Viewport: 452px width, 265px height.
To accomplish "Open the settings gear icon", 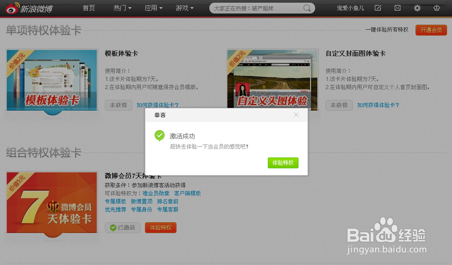I will 417,8.
